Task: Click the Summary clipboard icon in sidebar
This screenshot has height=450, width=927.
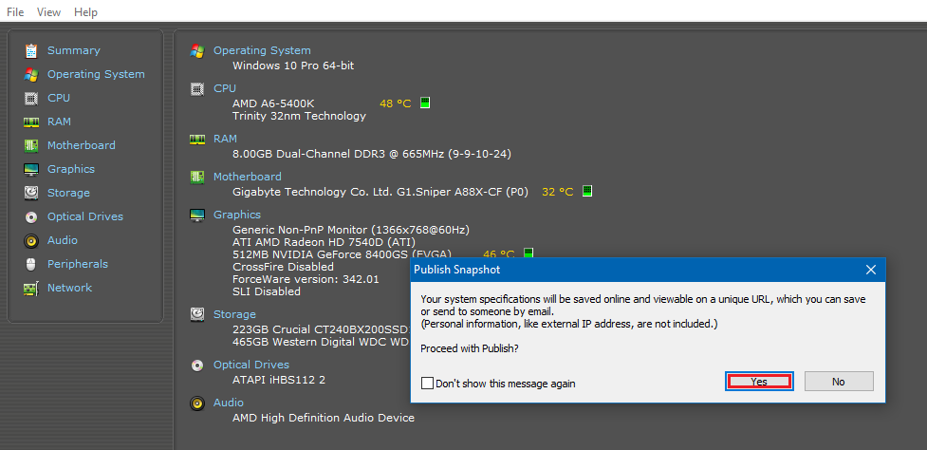Action: [x=31, y=51]
